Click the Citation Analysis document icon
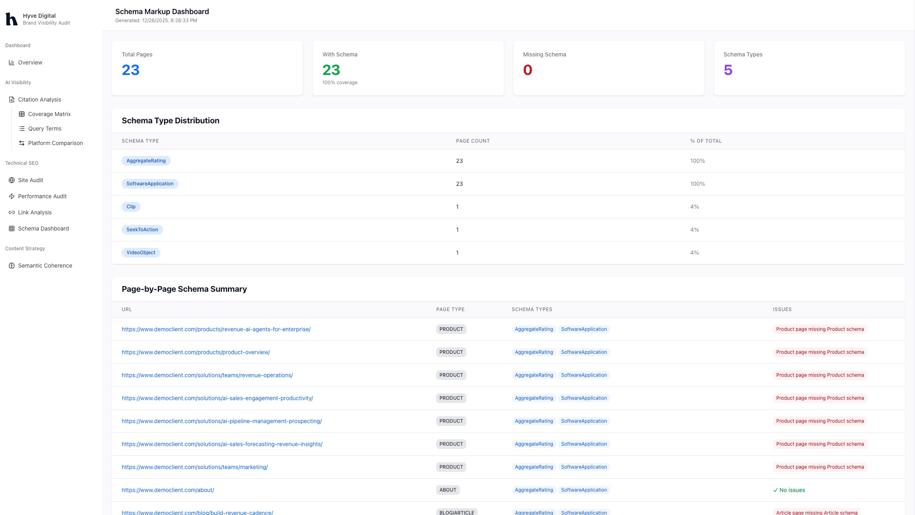Screen dimensions: 915x515 [12, 100]
